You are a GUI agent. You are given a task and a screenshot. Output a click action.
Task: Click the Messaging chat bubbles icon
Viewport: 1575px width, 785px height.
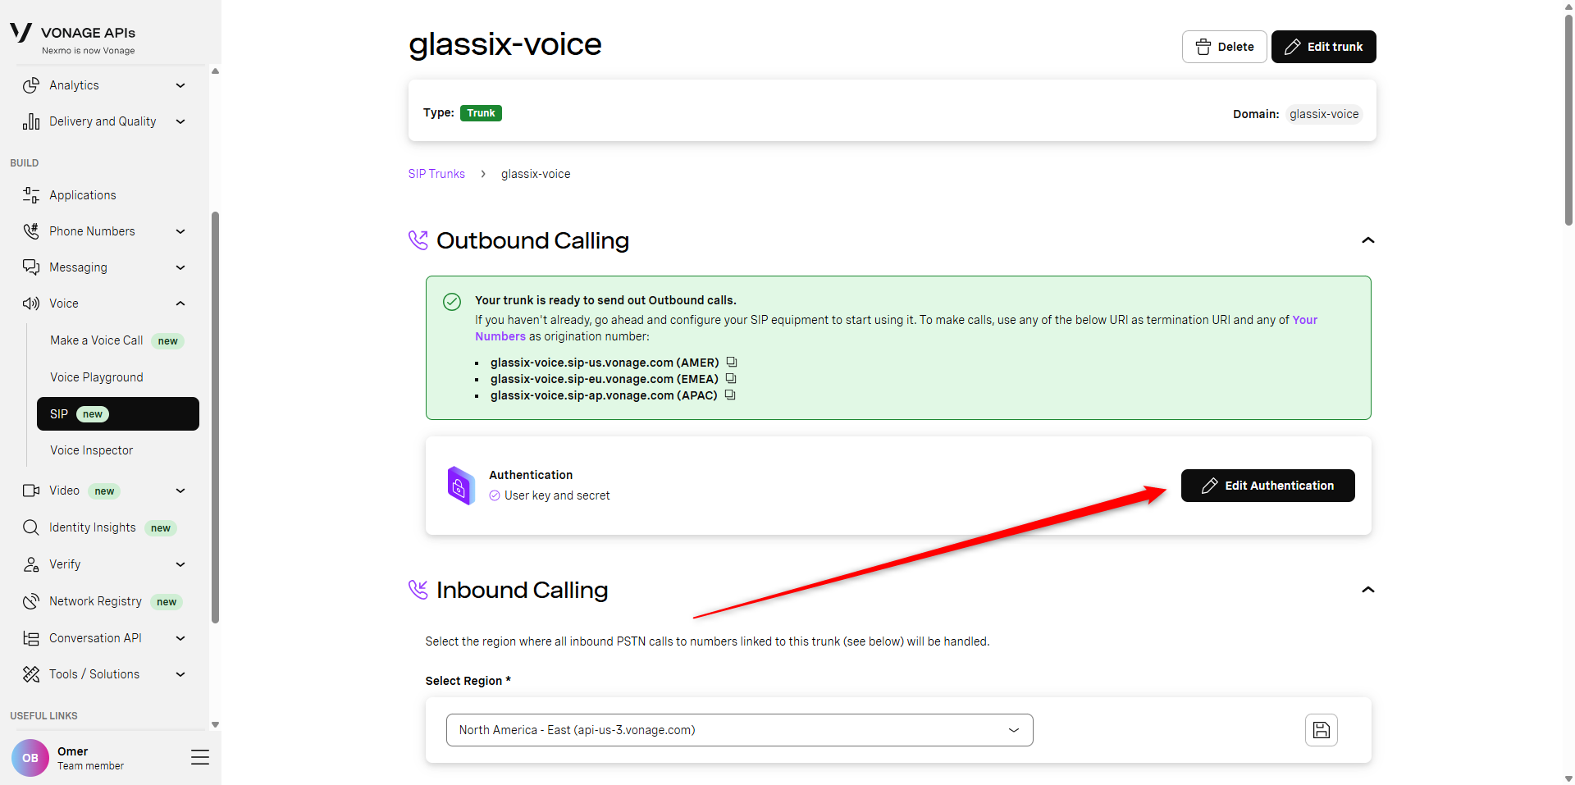(31, 267)
